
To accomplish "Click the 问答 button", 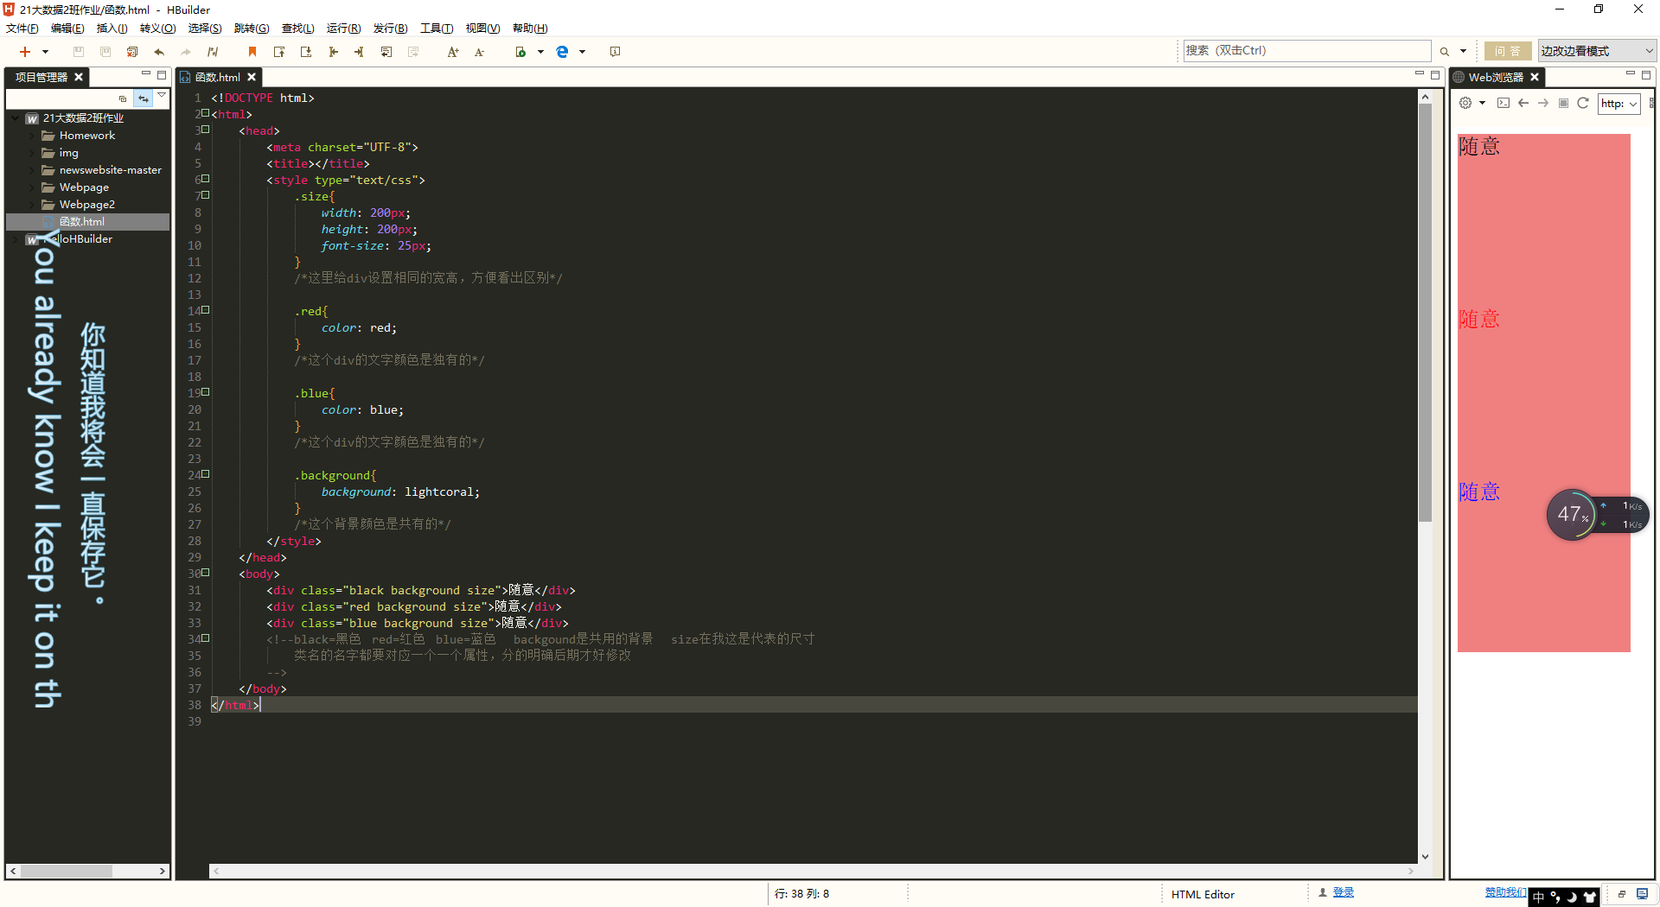I will pyautogui.click(x=1508, y=51).
